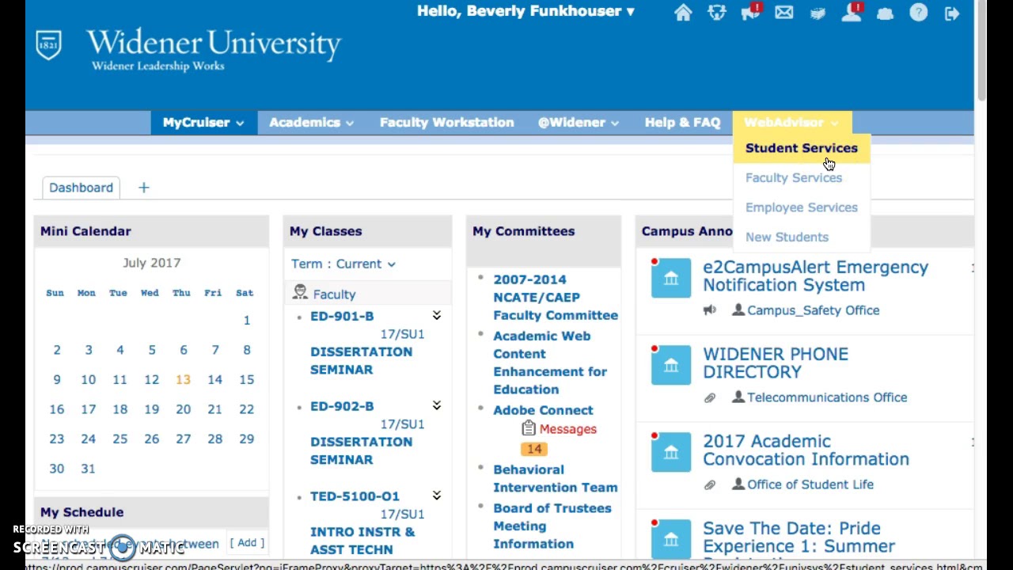Open 2017 Academic Convocation Information announcement
The width and height of the screenshot is (1013, 570).
point(806,450)
